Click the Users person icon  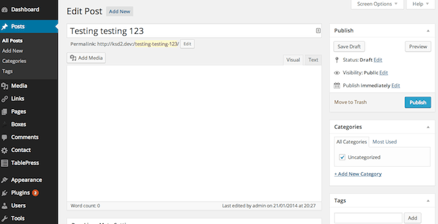[4, 206]
